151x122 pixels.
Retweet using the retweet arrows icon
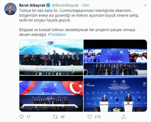pos(56,117)
